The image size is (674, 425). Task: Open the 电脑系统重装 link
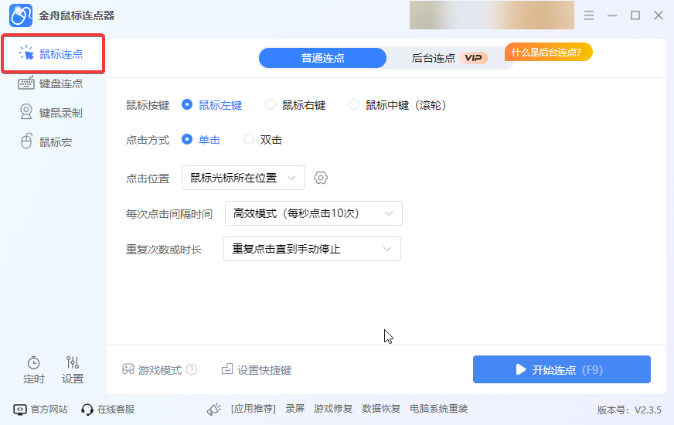(439, 409)
